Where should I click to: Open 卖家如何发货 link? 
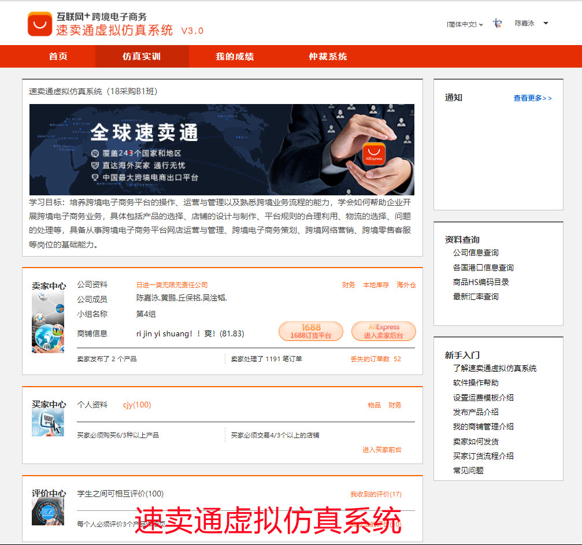476,442
